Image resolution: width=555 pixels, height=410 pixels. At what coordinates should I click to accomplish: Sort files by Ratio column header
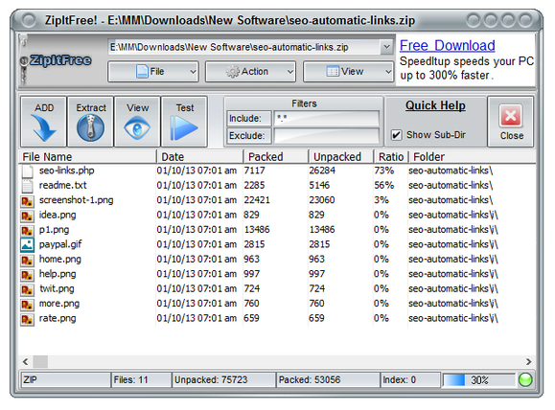(391, 157)
